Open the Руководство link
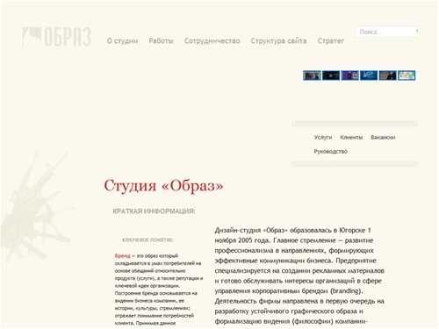Screen dimensions: 439x329 point(331,152)
